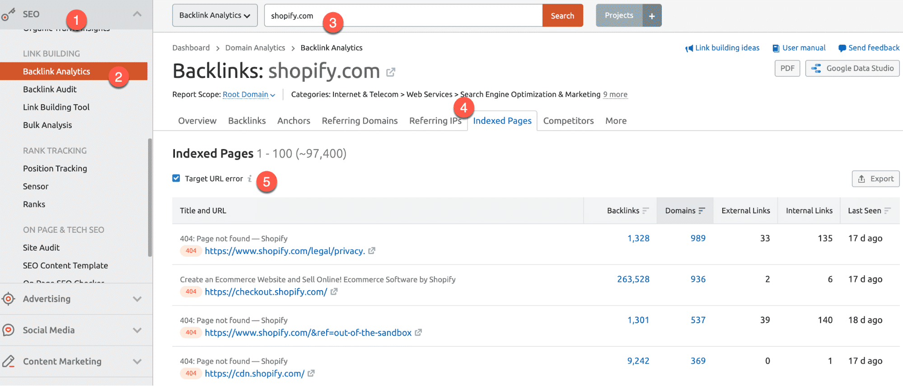Expand the Advertising sidebar section
Screen dimensions: 903x386
137,299
